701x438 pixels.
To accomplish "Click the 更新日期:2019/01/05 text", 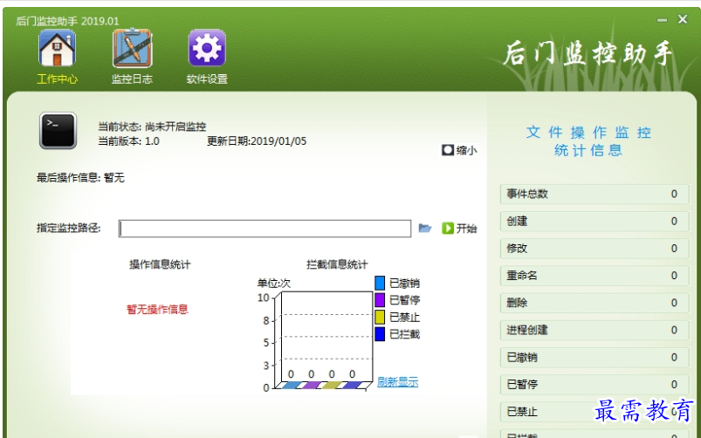I will pyautogui.click(x=257, y=141).
